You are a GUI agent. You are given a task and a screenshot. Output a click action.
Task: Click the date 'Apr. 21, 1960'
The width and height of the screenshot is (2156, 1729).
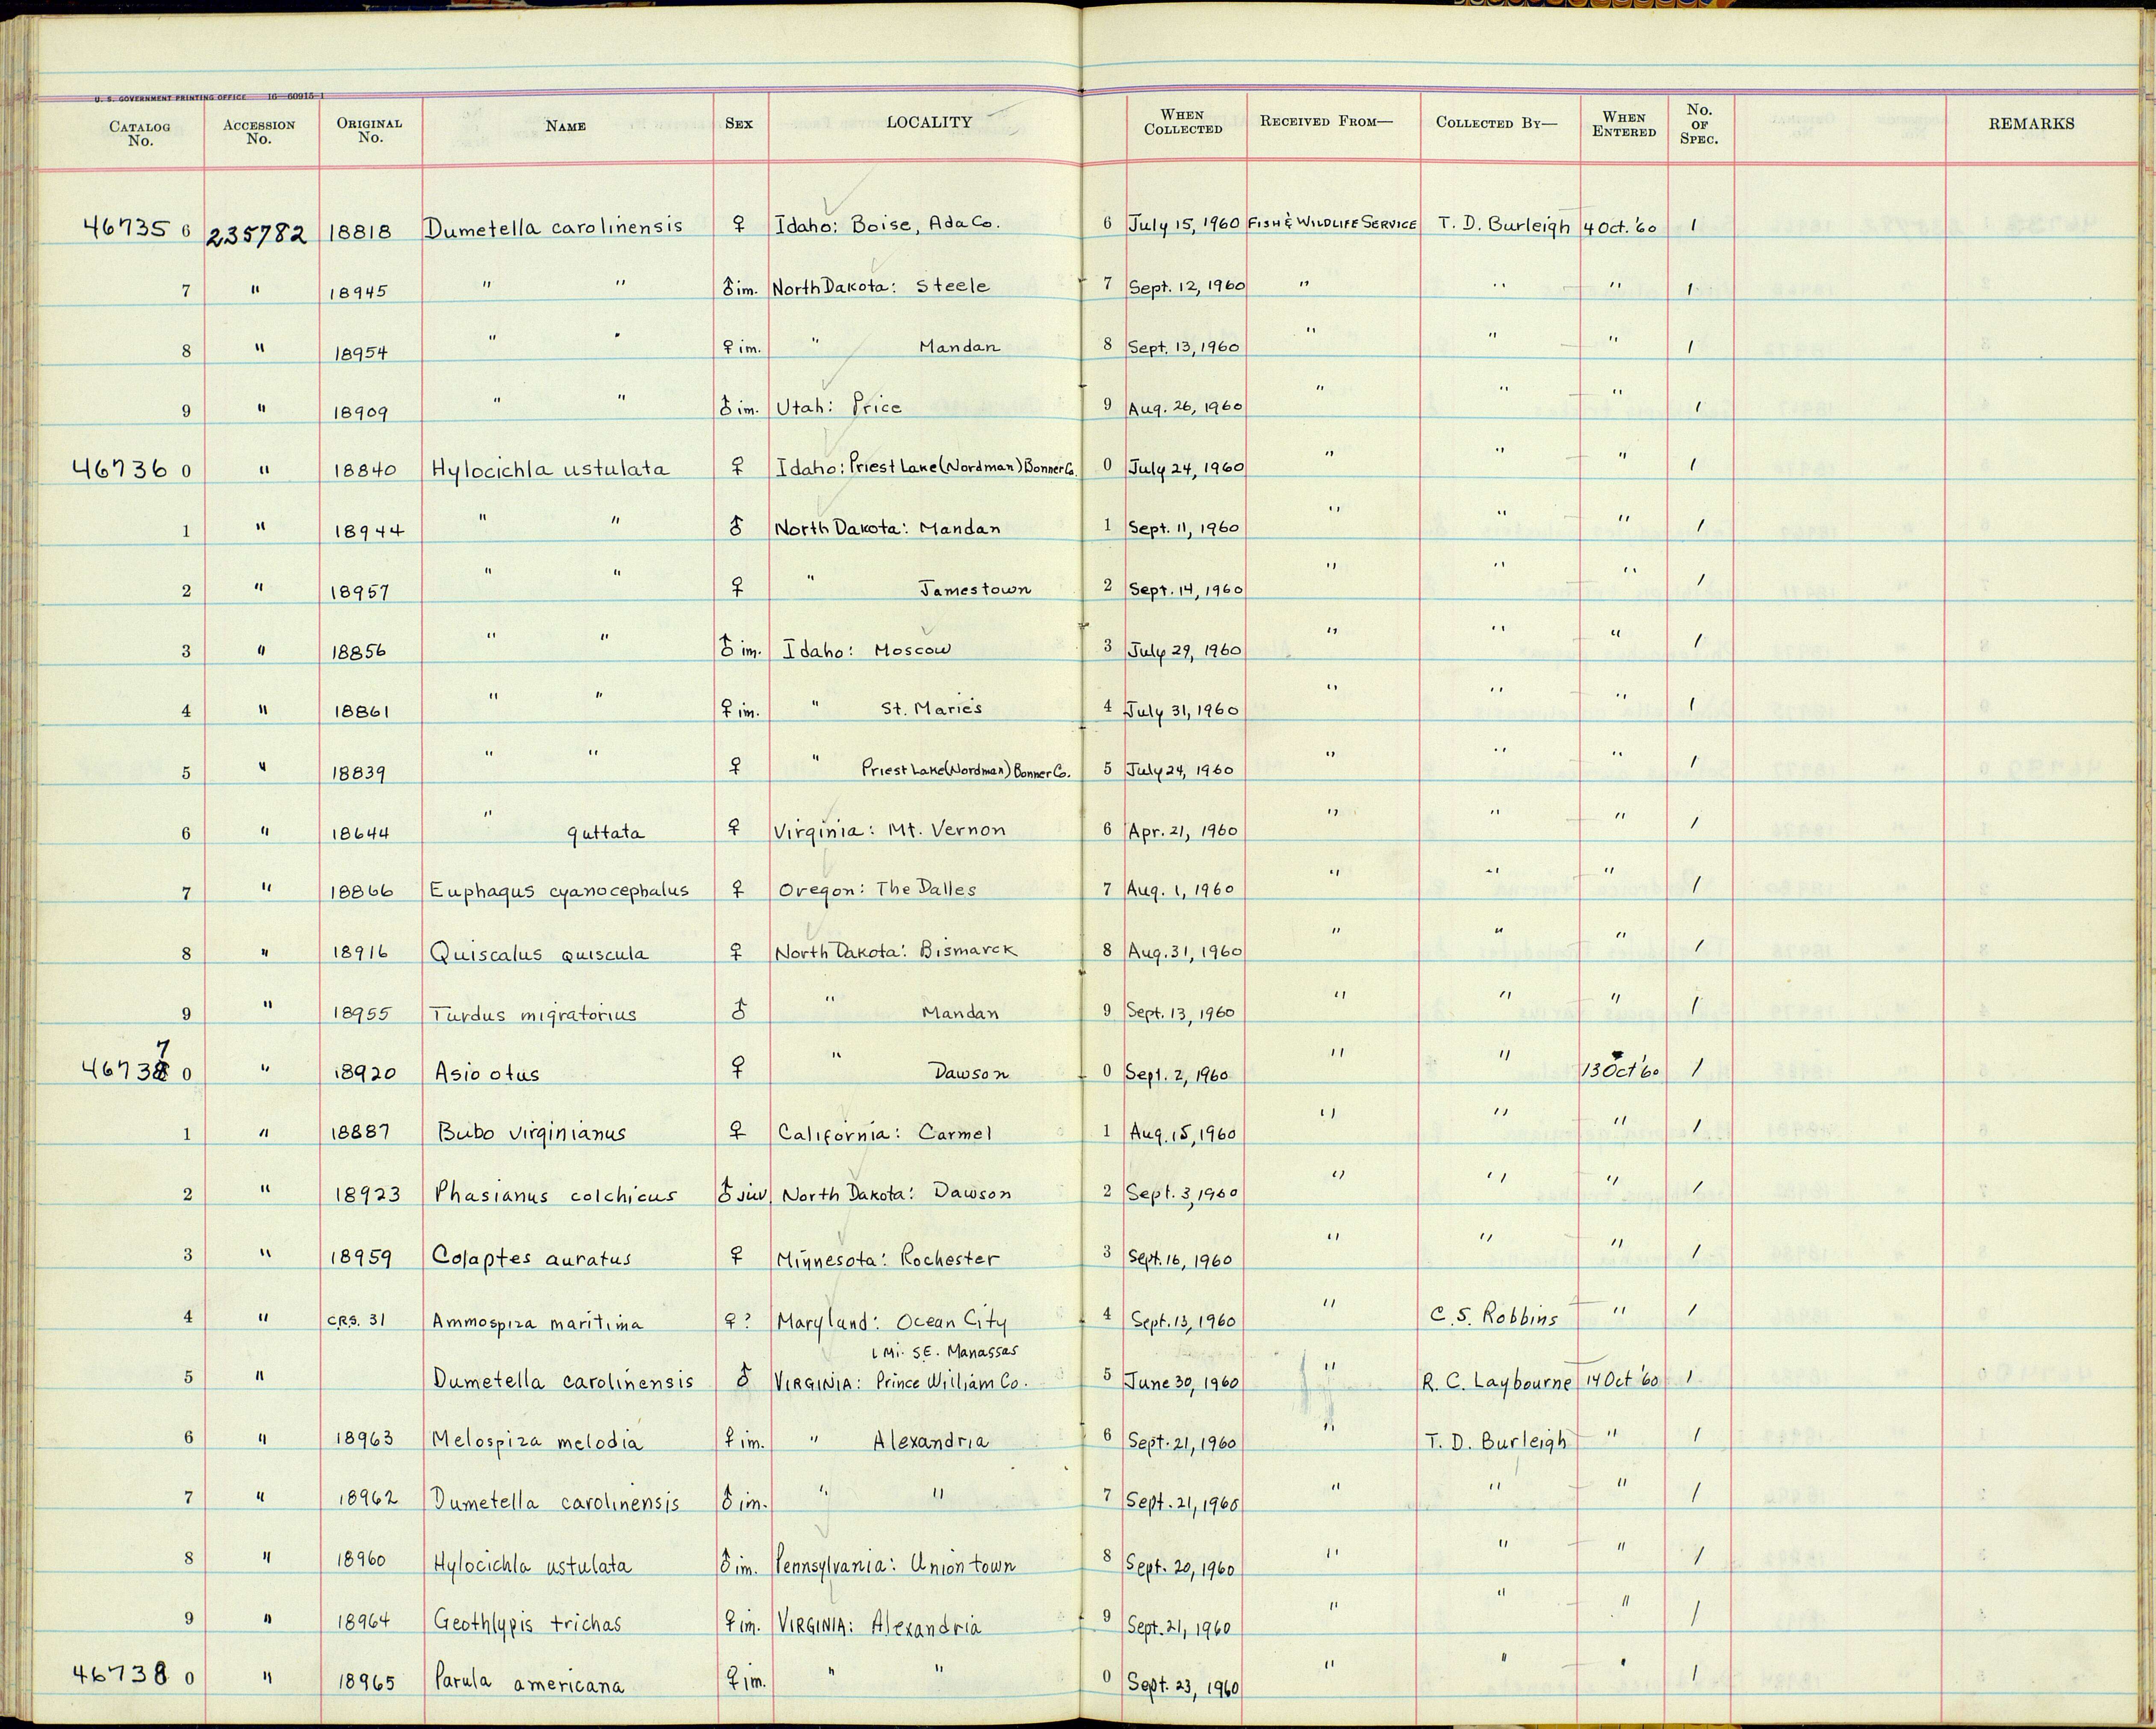[x=1183, y=831]
